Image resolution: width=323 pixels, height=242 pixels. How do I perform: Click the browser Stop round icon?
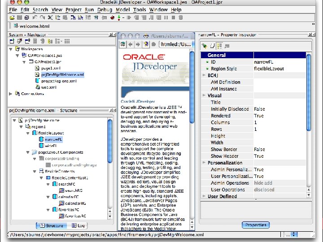[x=153, y=44]
